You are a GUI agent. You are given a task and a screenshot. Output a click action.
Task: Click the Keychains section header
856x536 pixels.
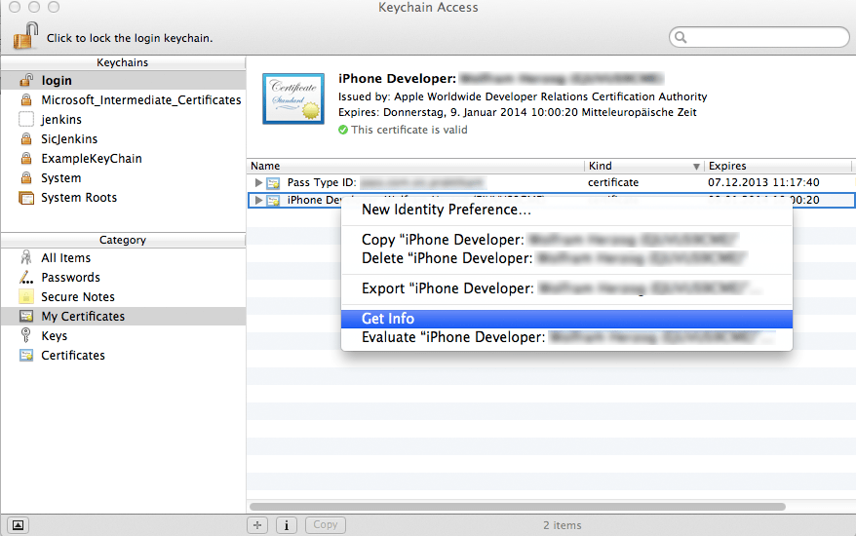click(123, 62)
